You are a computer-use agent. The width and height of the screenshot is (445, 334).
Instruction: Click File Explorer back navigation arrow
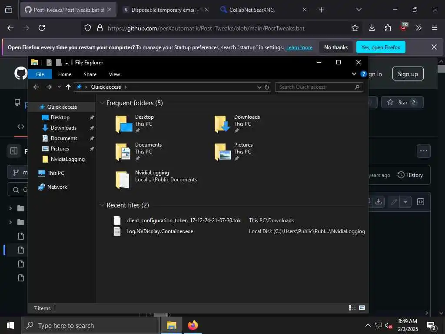36,87
